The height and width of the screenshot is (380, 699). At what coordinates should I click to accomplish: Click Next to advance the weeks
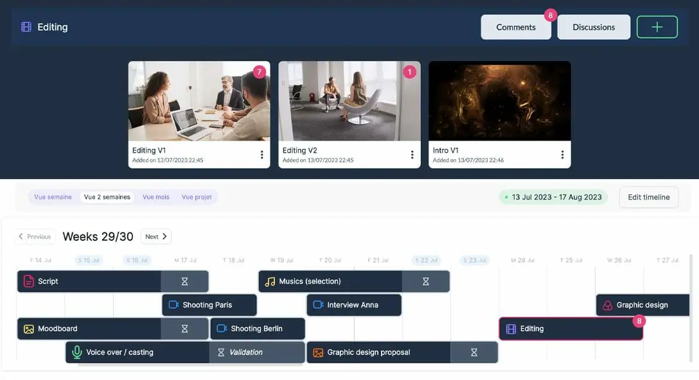[x=155, y=236]
